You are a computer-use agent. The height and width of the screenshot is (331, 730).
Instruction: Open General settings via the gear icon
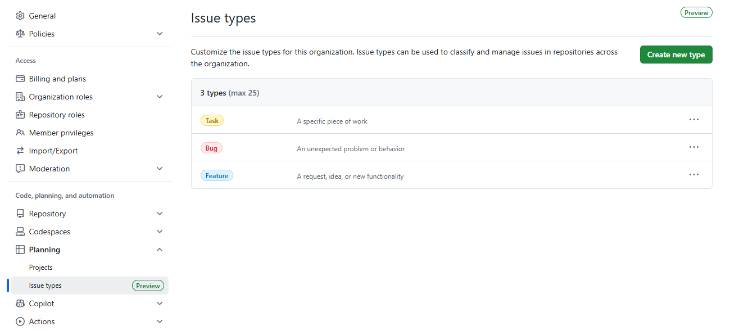pos(20,15)
